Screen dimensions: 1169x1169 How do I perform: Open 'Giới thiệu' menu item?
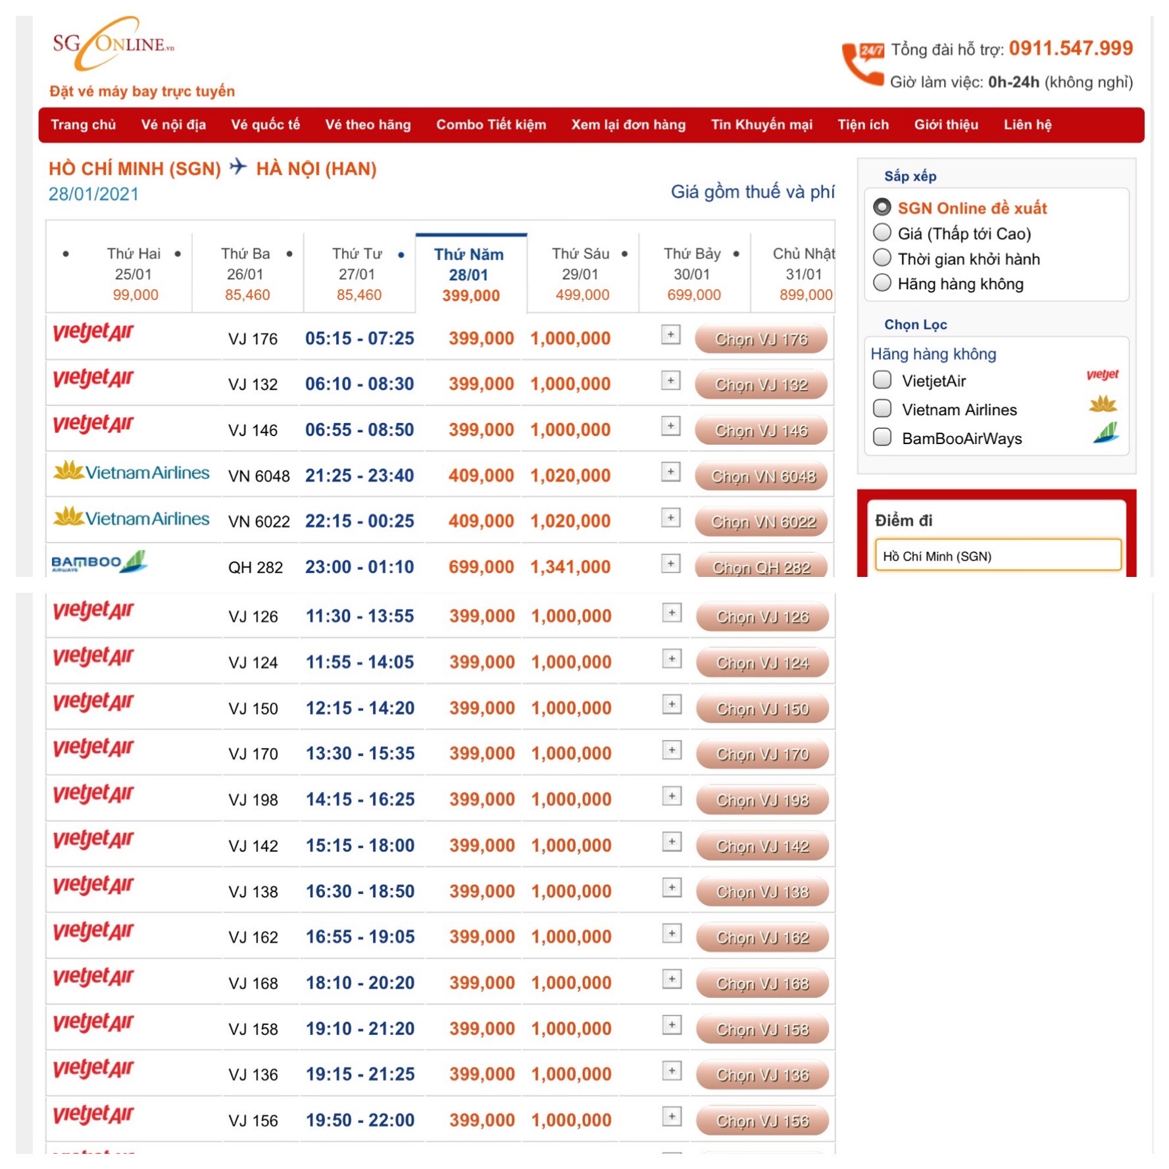[946, 124]
